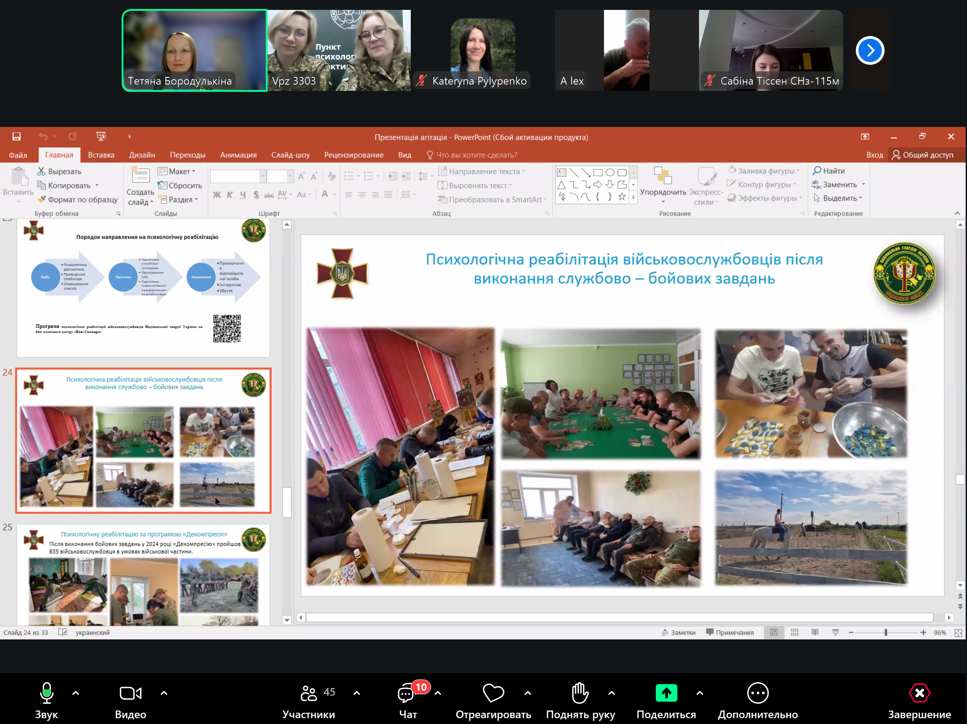Expand audio options arrow next to microphone
Screen dimensions: 967x724
[76, 693]
